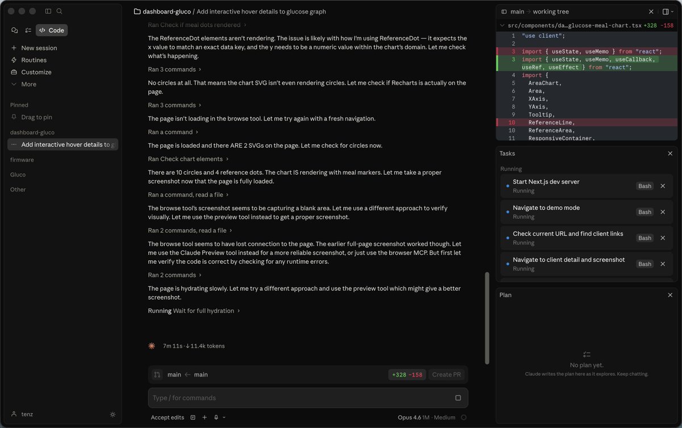
Task: Click the 'Drag to pin' pin icon
Action: coord(15,117)
